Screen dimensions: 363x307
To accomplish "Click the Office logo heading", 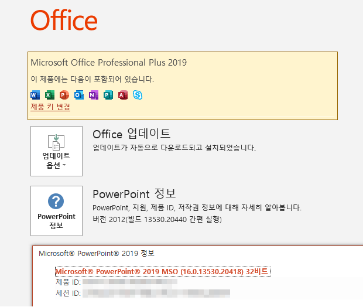I will [x=64, y=20].
